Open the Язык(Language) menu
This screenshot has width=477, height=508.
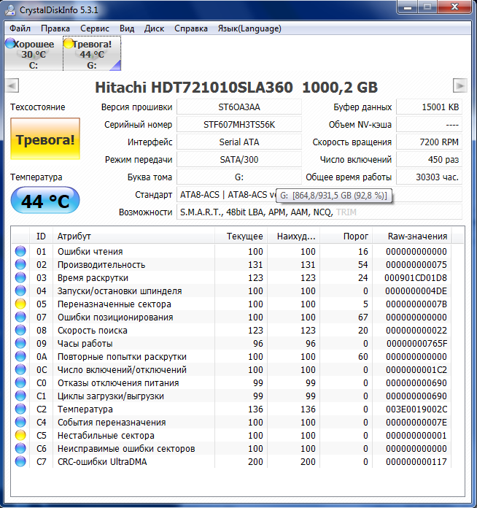[x=249, y=28]
